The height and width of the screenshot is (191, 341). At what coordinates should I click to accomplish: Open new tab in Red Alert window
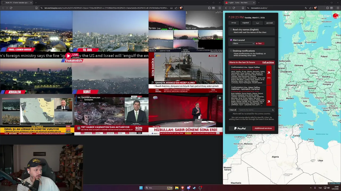pos(258,3)
